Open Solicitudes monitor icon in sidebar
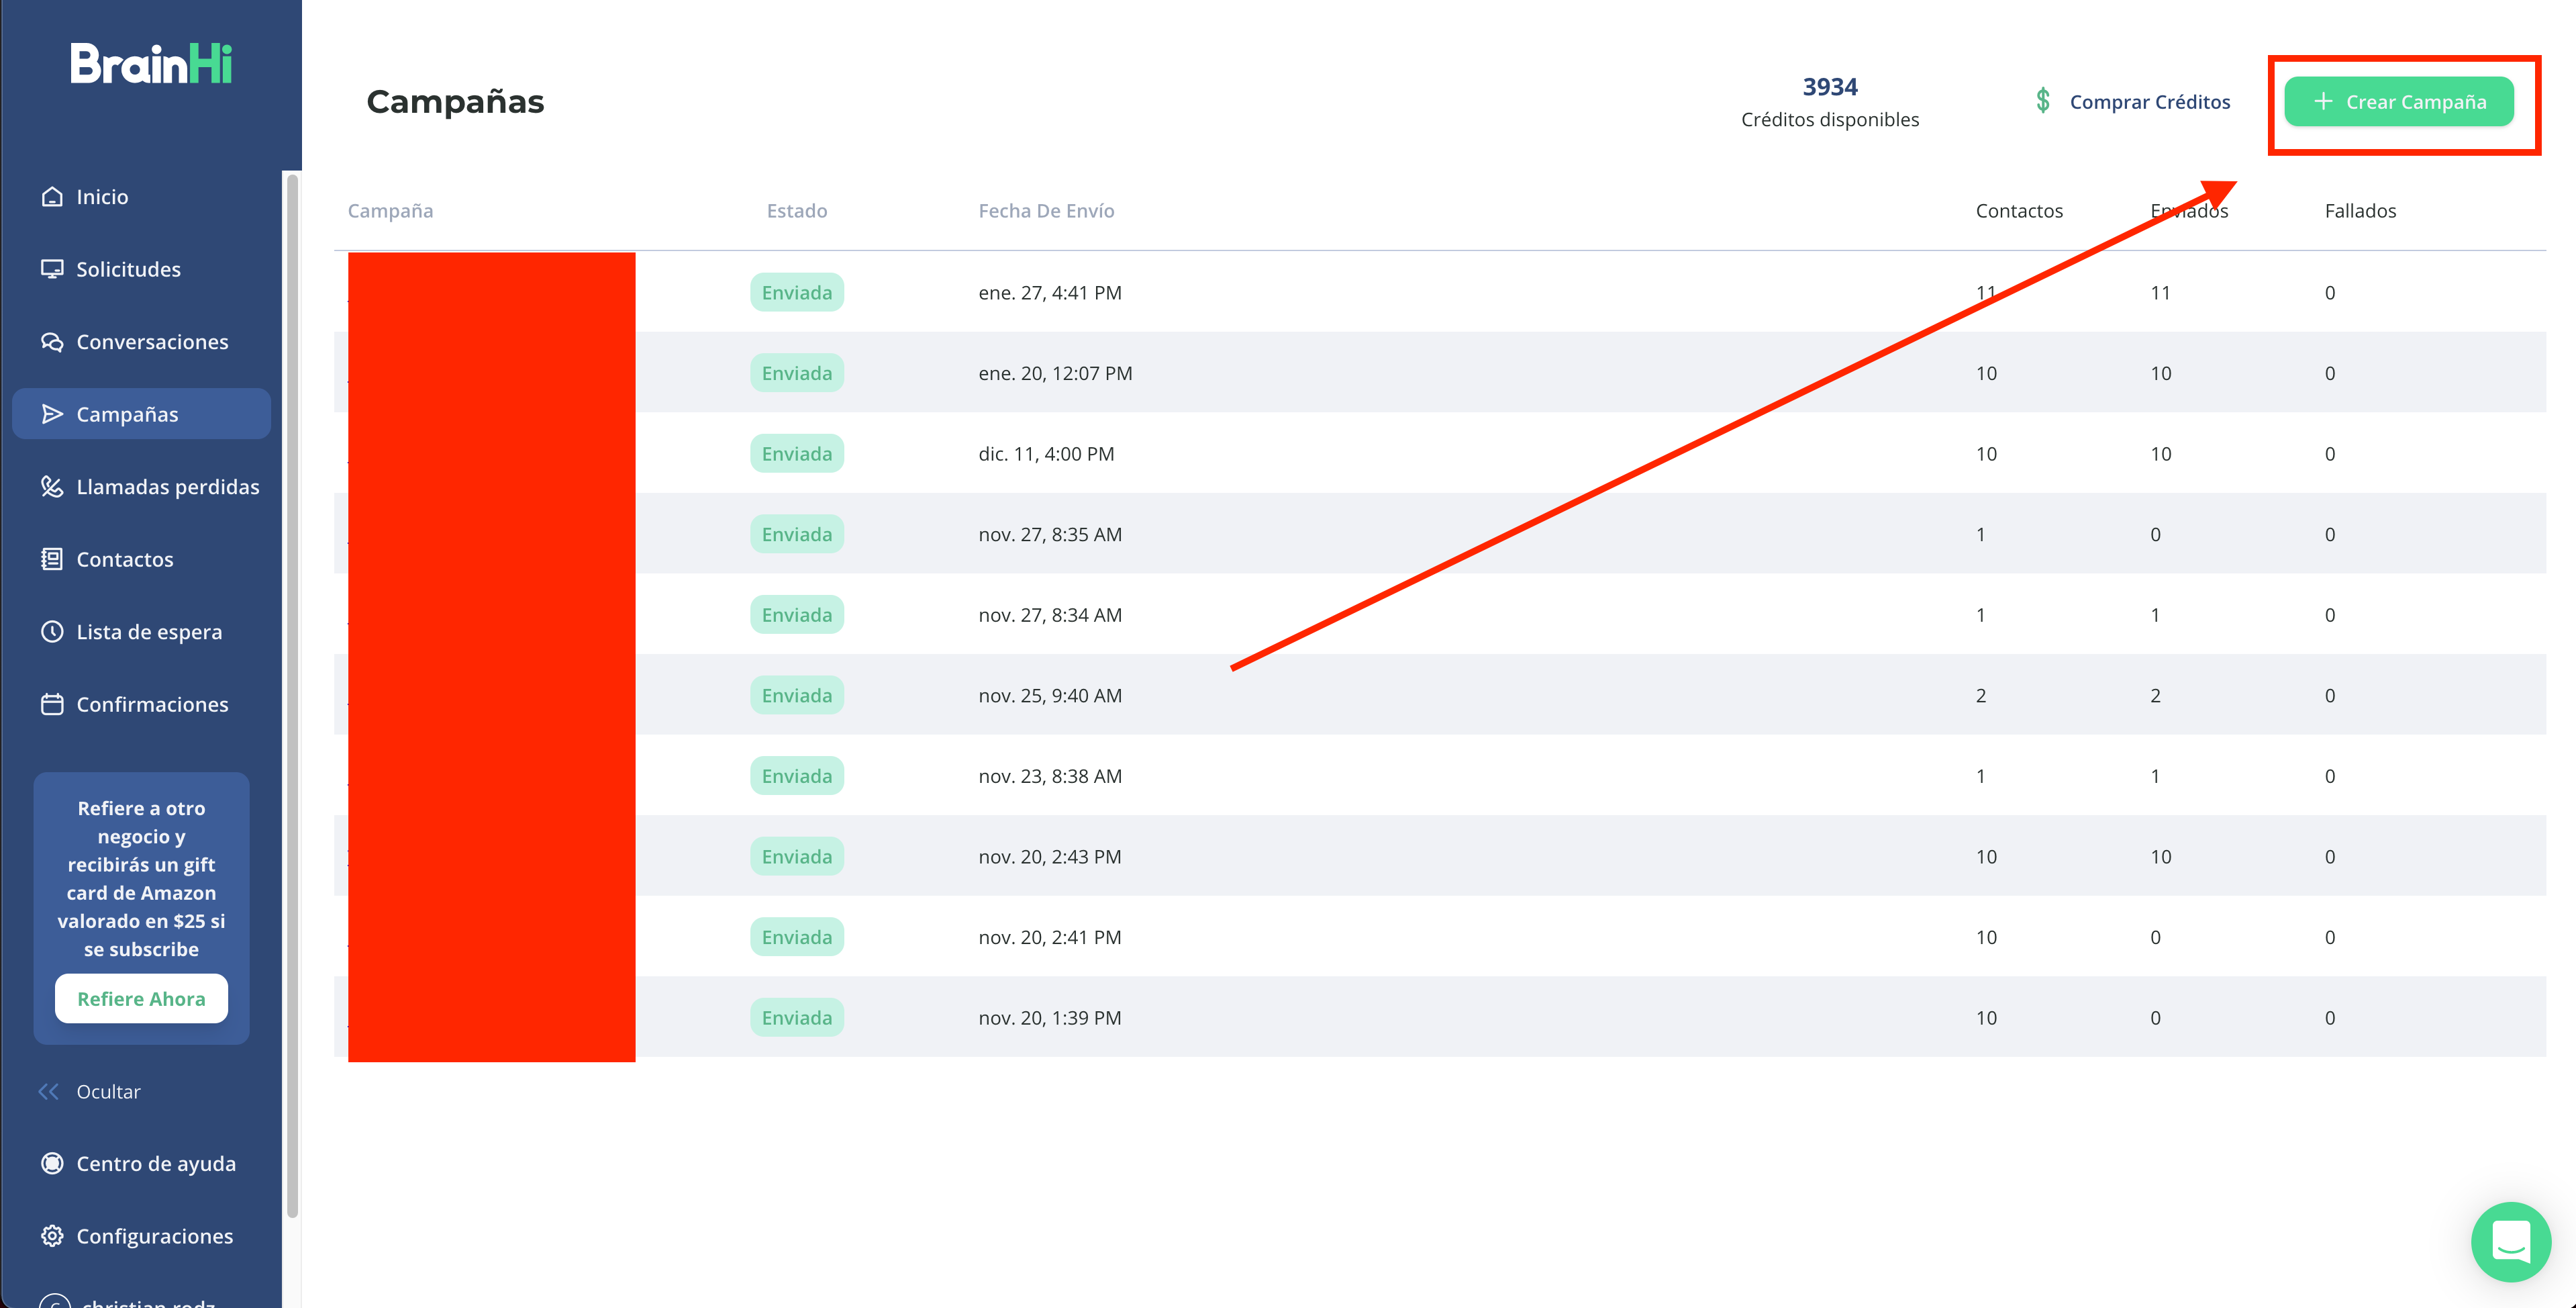The height and width of the screenshot is (1308, 2576). pyautogui.click(x=52, y=269)
